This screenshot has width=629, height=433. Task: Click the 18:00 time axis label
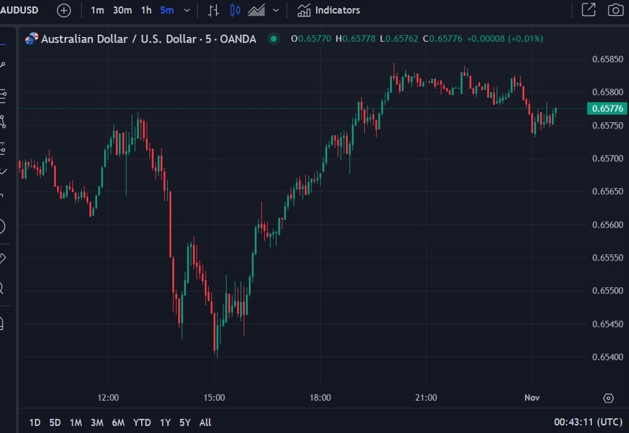pyautogui.click(x=320, y=397)
